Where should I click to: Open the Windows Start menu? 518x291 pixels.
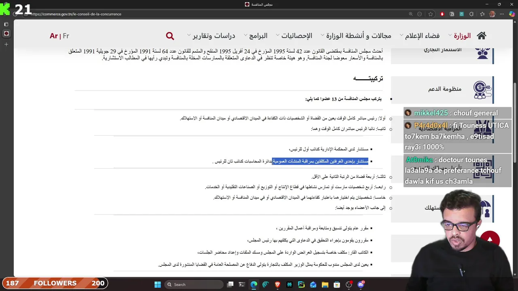click(157, 285)
